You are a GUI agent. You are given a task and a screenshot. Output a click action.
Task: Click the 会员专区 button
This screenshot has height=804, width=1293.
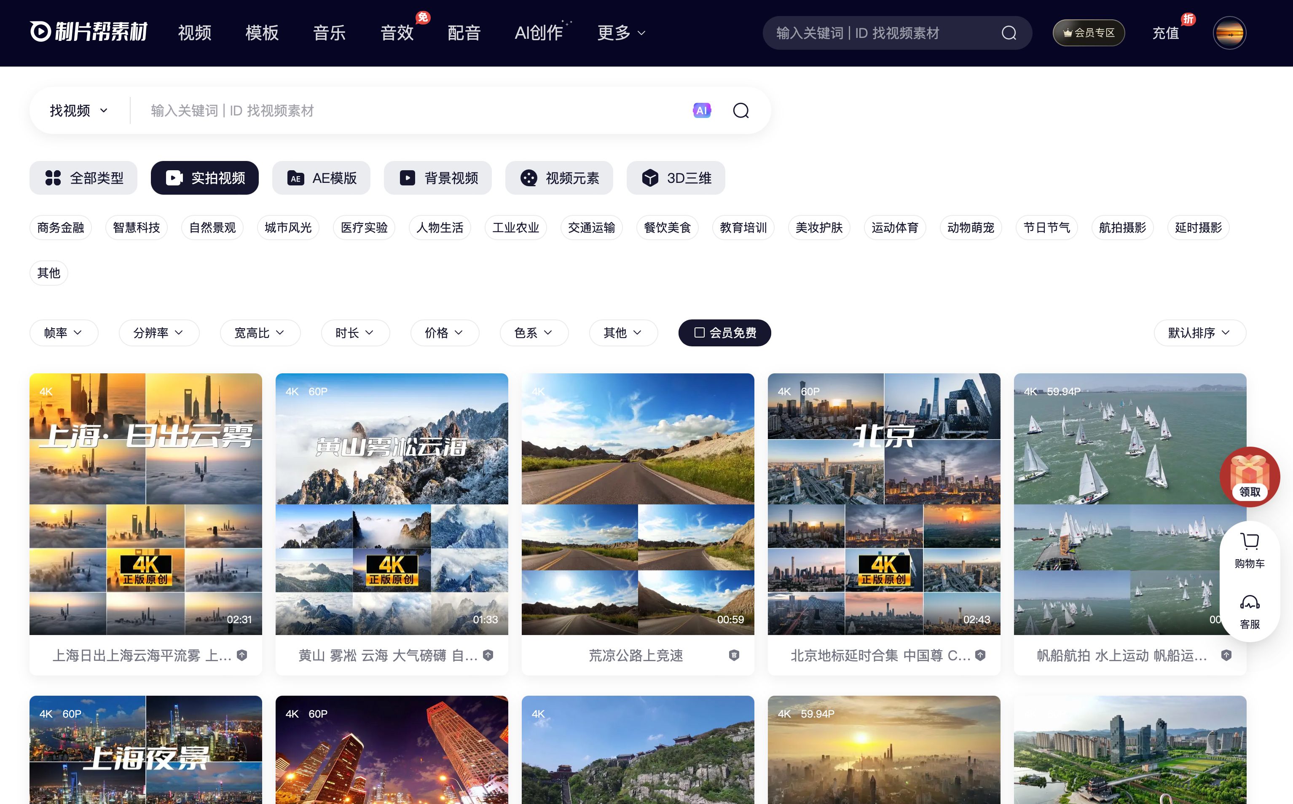coord(1088,33)
